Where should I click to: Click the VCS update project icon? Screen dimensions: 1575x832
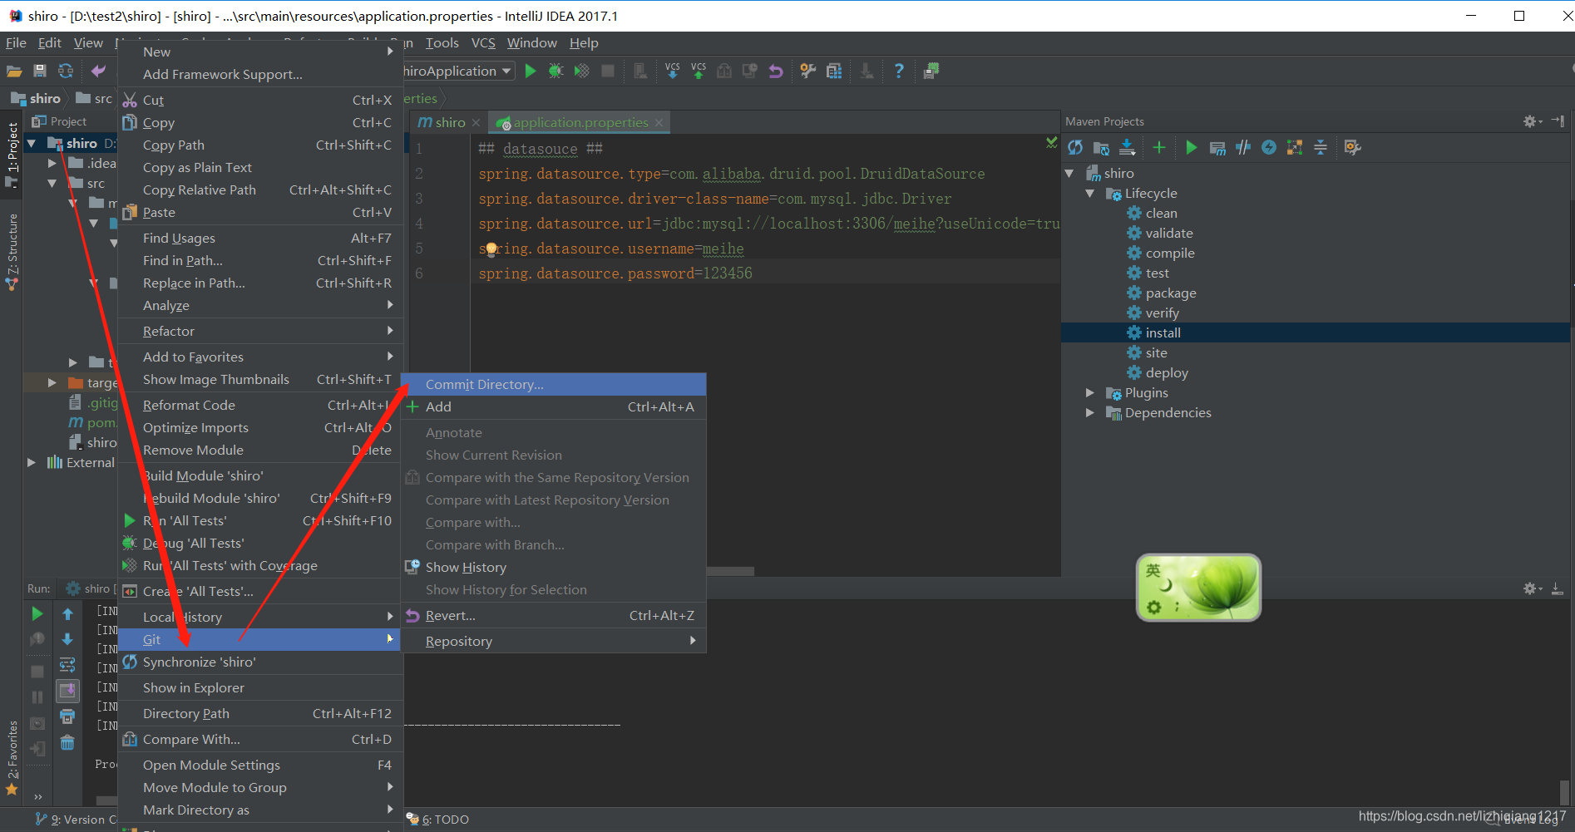pos(672,71)
